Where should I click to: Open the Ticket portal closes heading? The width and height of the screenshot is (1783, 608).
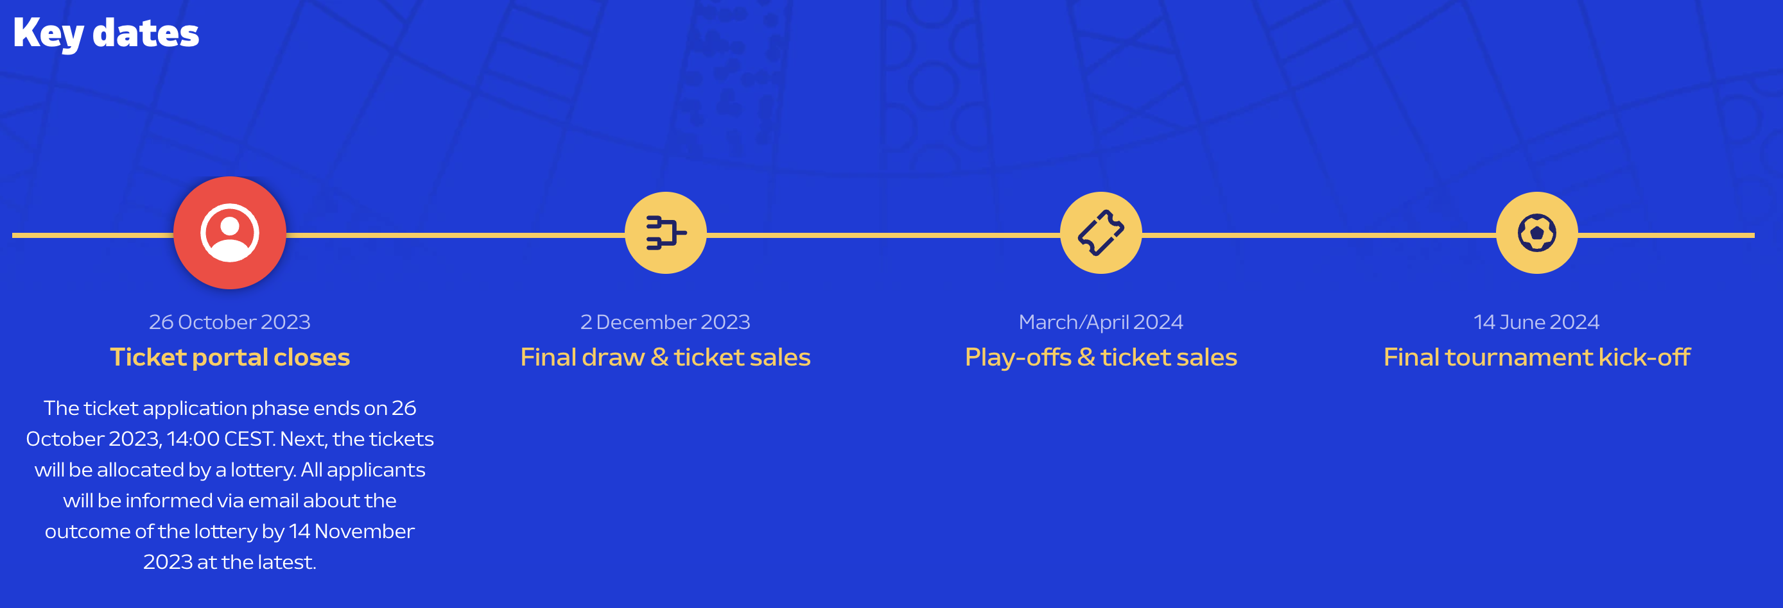[230, 357]
